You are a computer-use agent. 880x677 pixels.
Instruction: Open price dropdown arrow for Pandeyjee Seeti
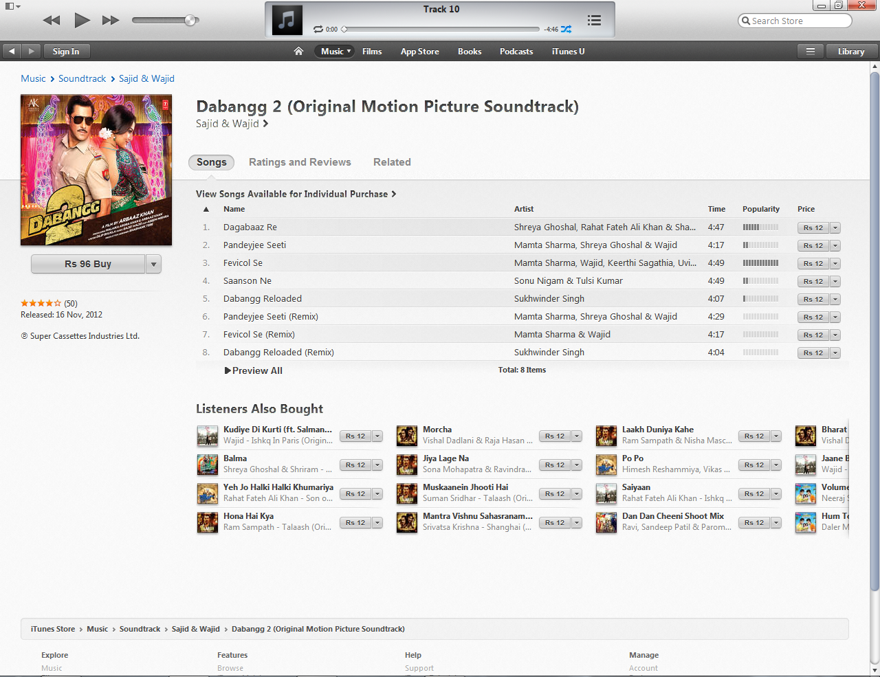coord(835,245)
